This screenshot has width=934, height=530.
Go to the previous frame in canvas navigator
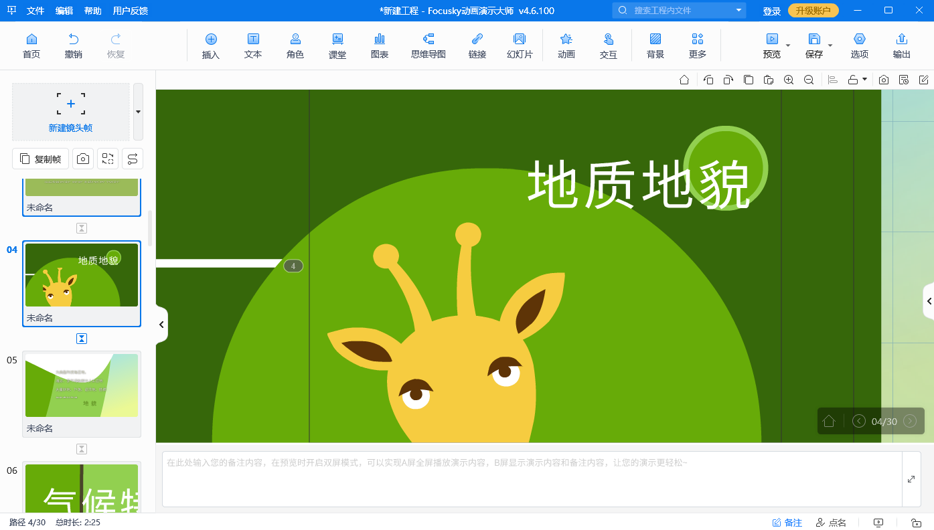point(858,421)
